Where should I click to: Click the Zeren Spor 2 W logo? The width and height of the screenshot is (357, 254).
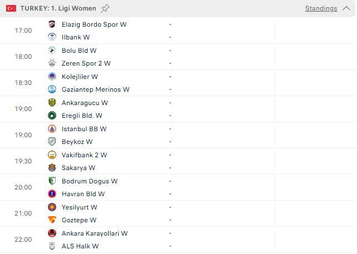coord(52,63)
